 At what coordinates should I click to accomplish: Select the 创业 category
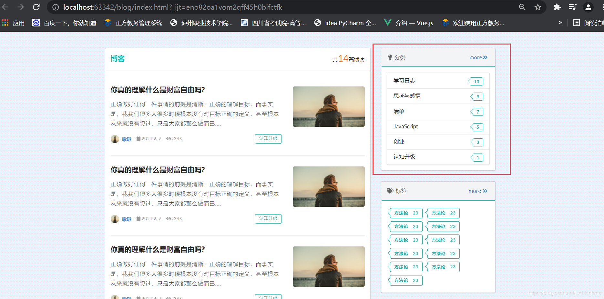point(438,142)
